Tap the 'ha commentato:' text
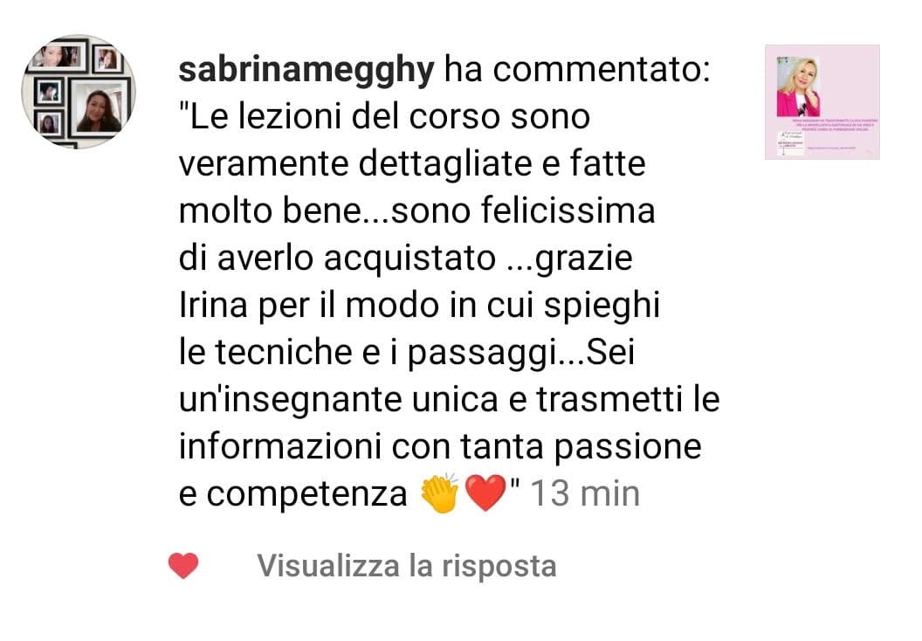This screenshot has width=922, height=641. [x=577, y=70]
